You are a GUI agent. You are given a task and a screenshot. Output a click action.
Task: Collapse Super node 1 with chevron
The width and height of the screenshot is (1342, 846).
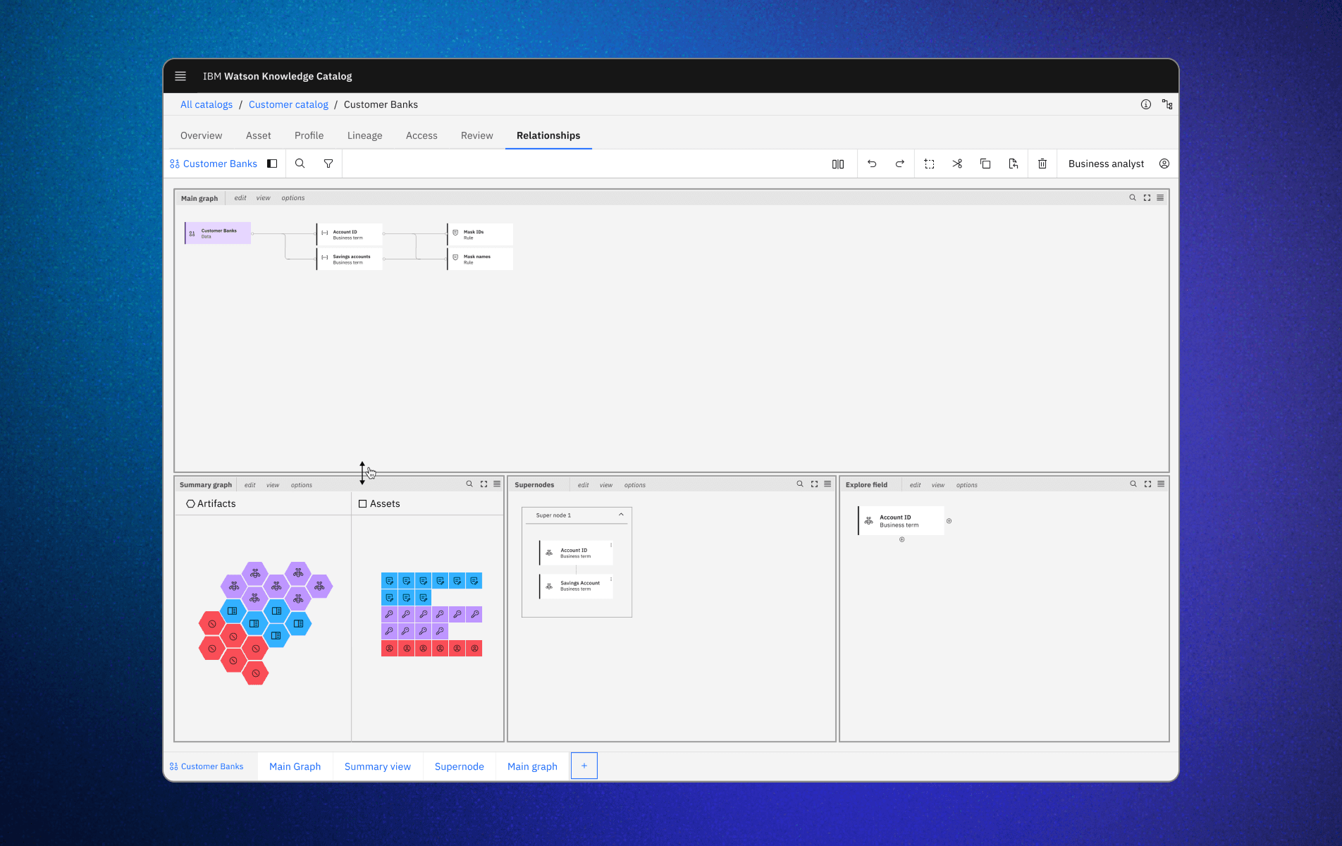click(621, 515)
